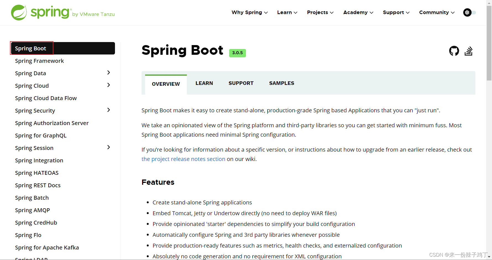Open Spring CredHub link
Viewport: 492px width, 260px height.
36,223
